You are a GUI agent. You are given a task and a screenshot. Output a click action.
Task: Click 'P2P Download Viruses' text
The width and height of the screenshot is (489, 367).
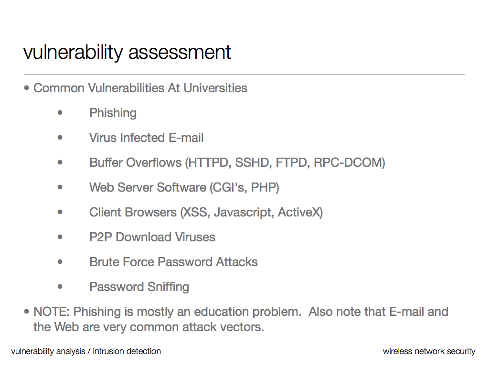click(x=152, y=237)
